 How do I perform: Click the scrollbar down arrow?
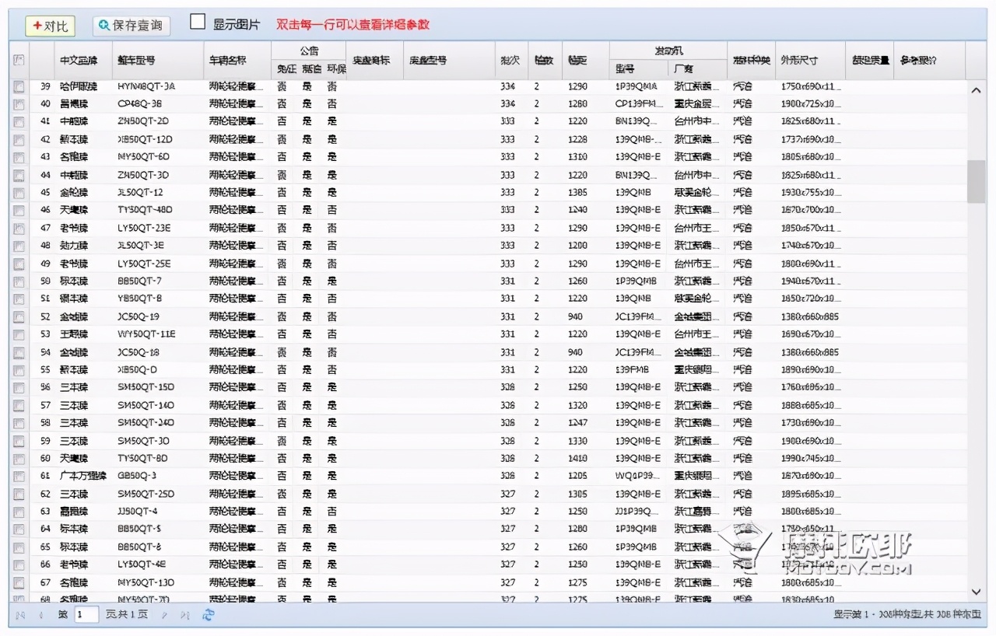pyautogui.click(x=976, y=593)
